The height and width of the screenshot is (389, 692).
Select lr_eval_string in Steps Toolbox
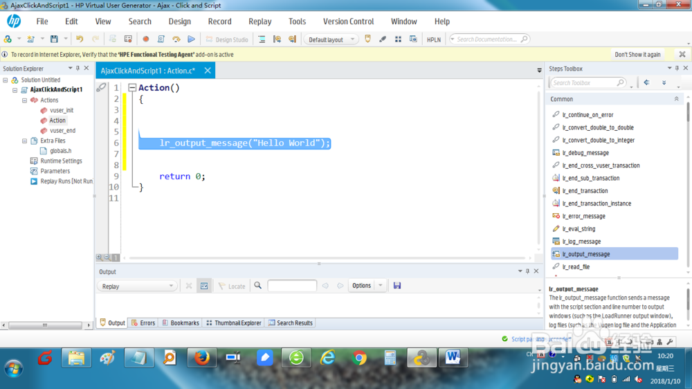579,228
